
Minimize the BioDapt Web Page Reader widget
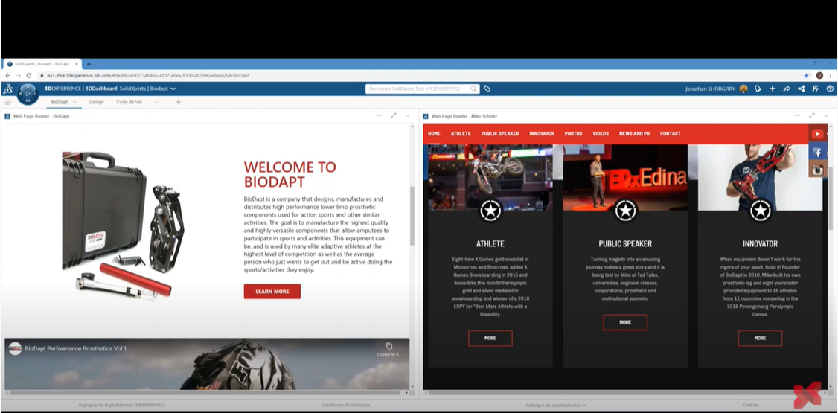(379, 115)
